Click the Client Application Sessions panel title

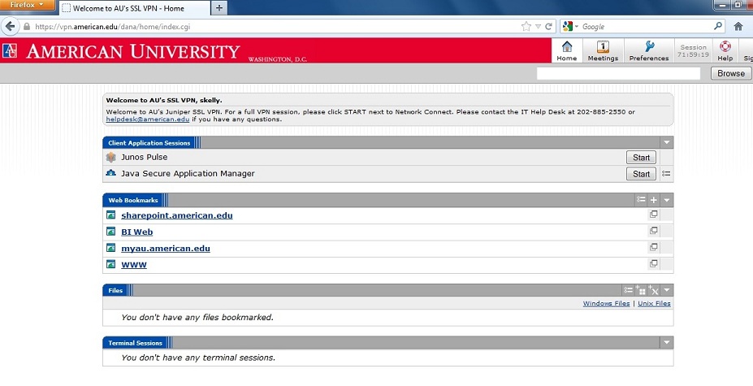click(x=149, y=143)
